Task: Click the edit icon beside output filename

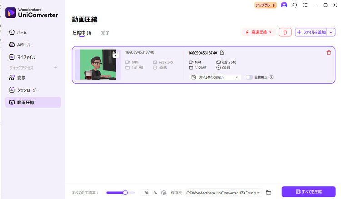Action: click(222, 53)
